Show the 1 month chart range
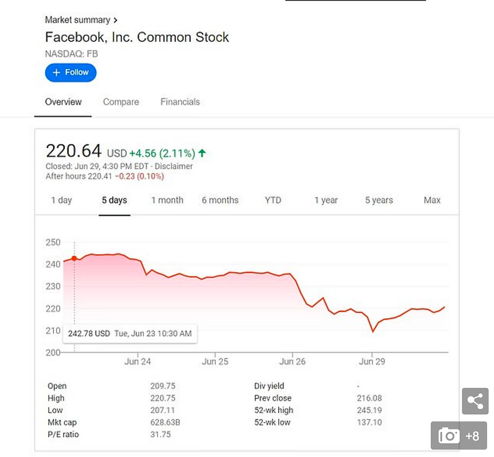 167,200
